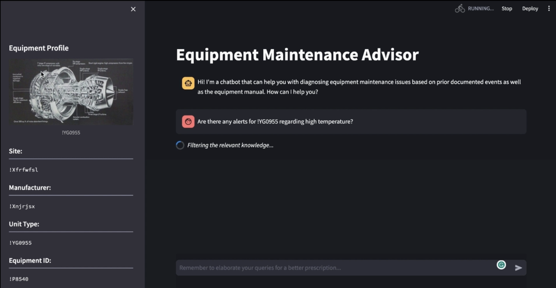Click the user's high temperature question message
This screenshot has width=556, height=288.
tap(275, 121)
